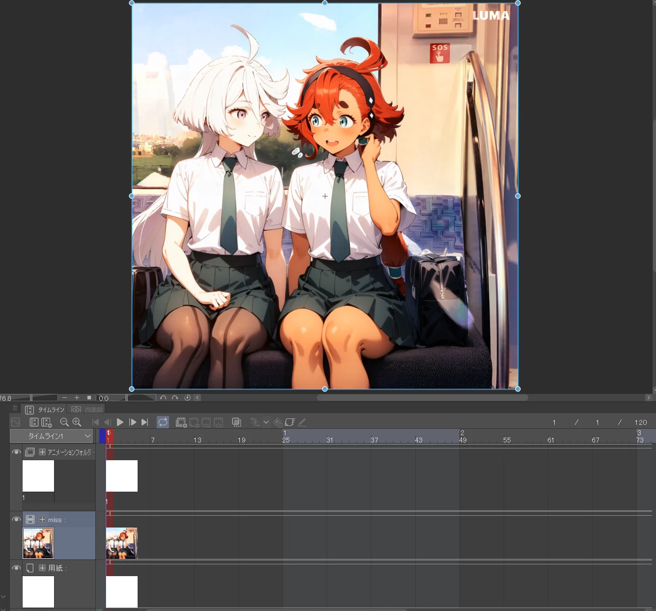The height and width of the screenshot is (611, 656).
Task: Rotate the canvas right
Action: 175,398
